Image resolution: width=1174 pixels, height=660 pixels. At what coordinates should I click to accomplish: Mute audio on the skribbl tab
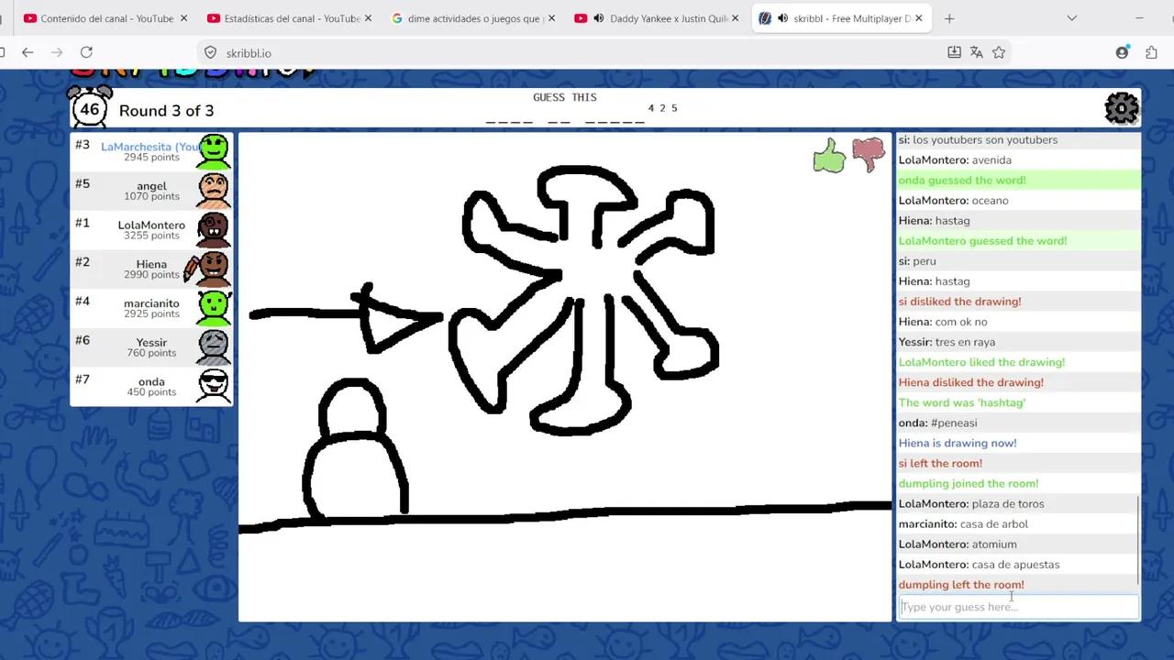[x=782, y=18]
